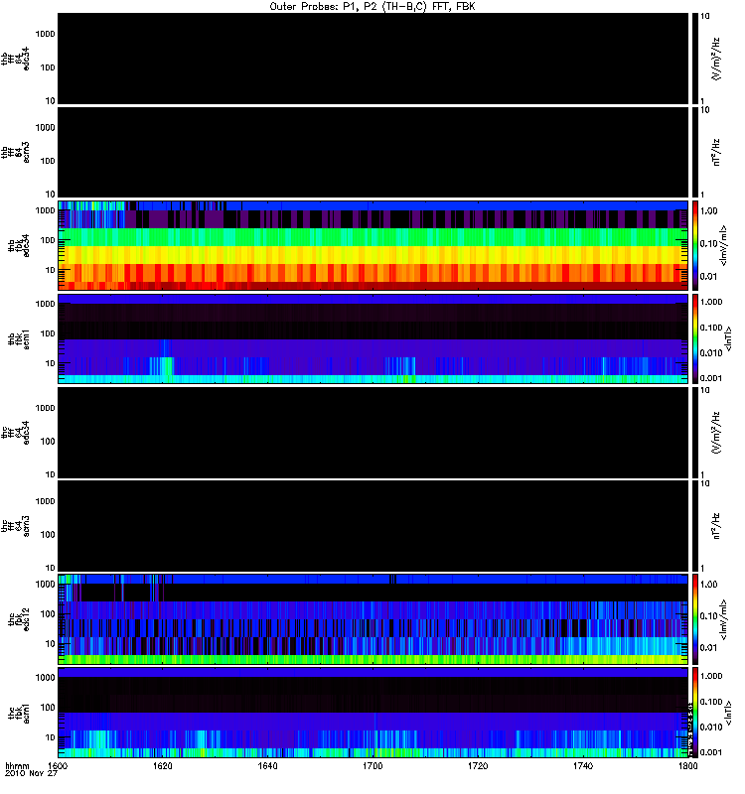Click the thb fbk edc34 spectrogram panel
This screenshot has height=794, width=745.
(372, 245)
